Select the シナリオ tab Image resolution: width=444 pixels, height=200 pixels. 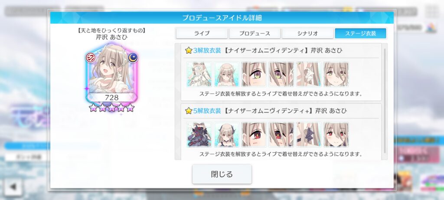[x=307, y=33]
